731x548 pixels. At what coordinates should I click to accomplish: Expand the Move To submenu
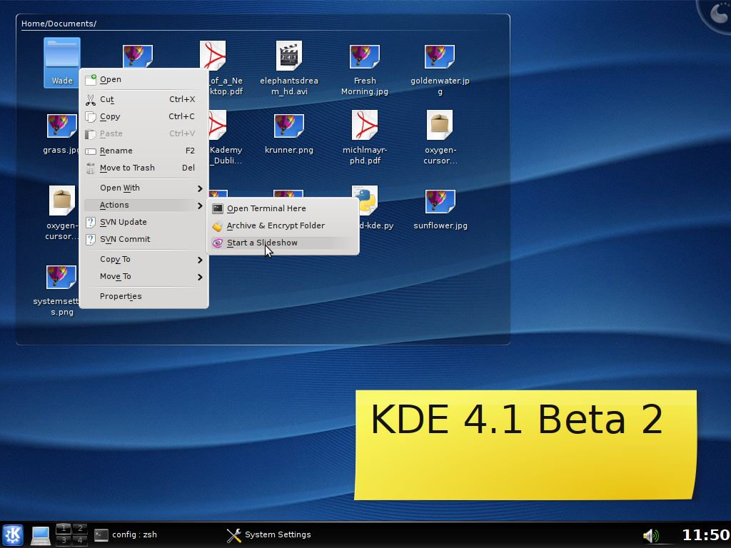pyautogui.click(x=144, y=276)
